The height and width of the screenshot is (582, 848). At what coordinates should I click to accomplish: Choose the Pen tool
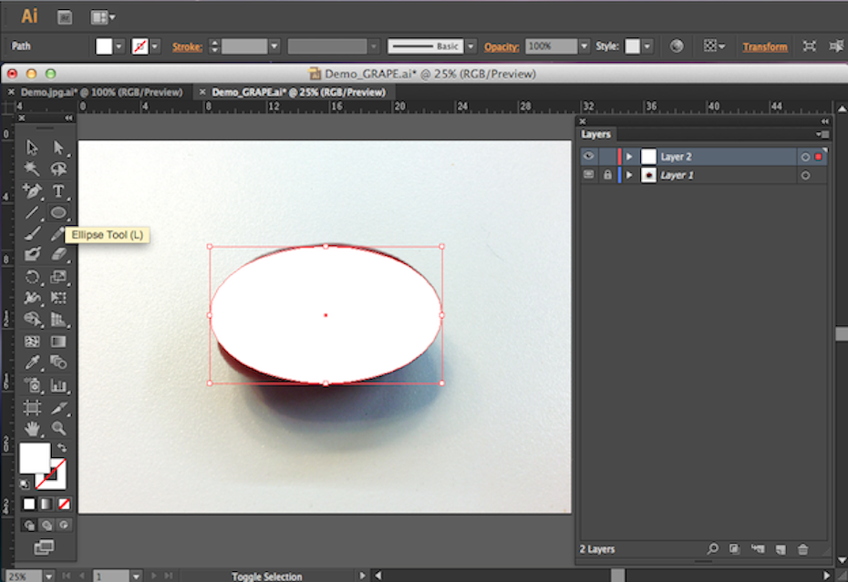(33, 191)
